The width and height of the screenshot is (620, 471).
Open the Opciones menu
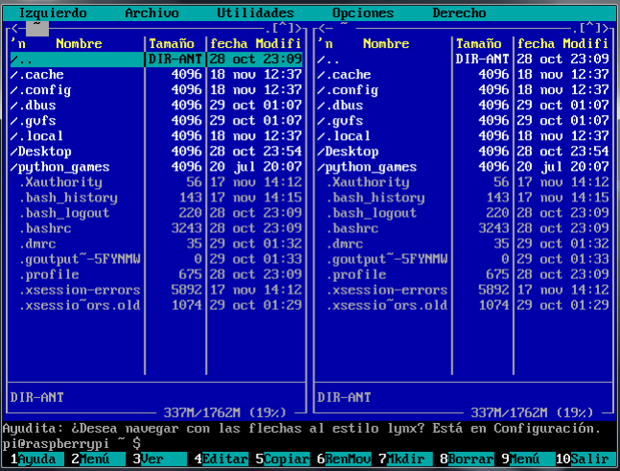362,13
